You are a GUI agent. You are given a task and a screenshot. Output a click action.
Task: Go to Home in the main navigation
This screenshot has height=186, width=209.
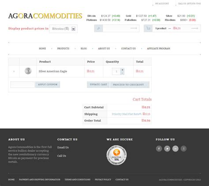pos(42,48)
